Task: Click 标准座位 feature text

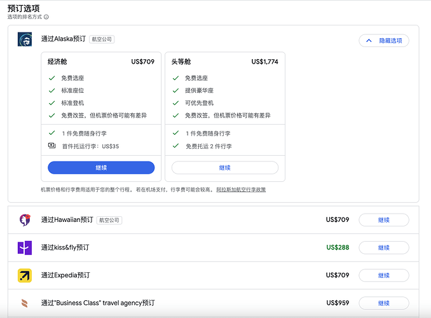Action: [x=72, y=90]
